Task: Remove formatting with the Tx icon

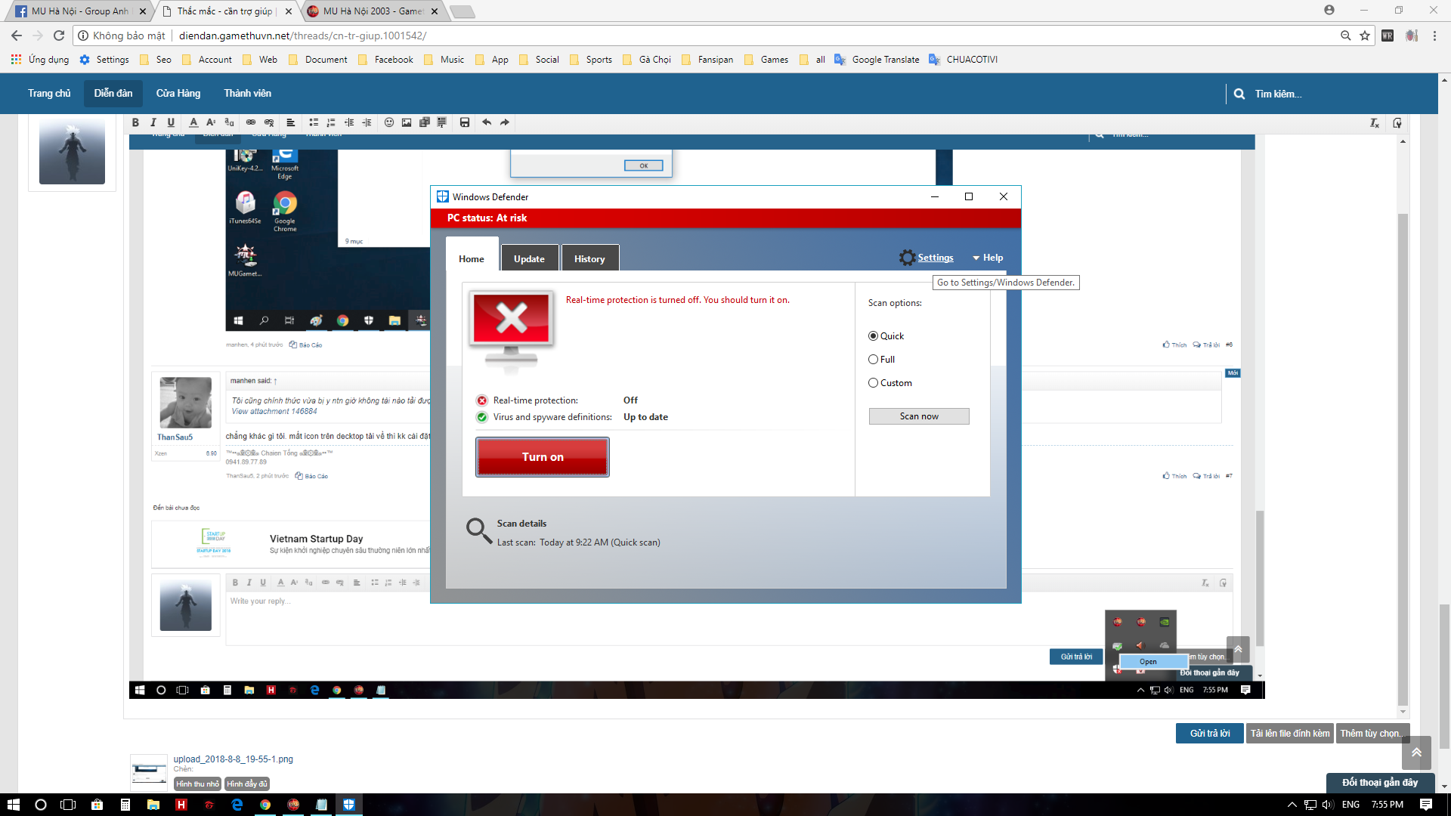Action: point(1375,123)
